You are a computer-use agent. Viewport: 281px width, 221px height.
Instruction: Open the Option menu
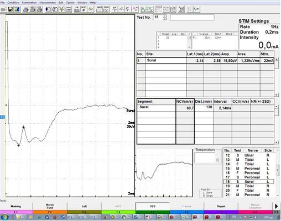tap(70, 3)
